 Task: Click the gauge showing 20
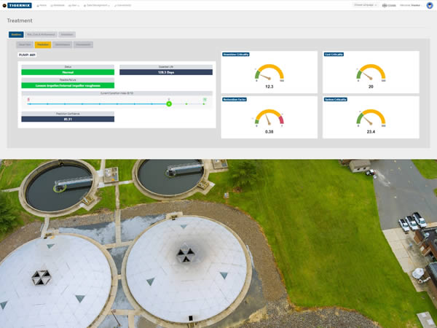[x=371, y=73]
